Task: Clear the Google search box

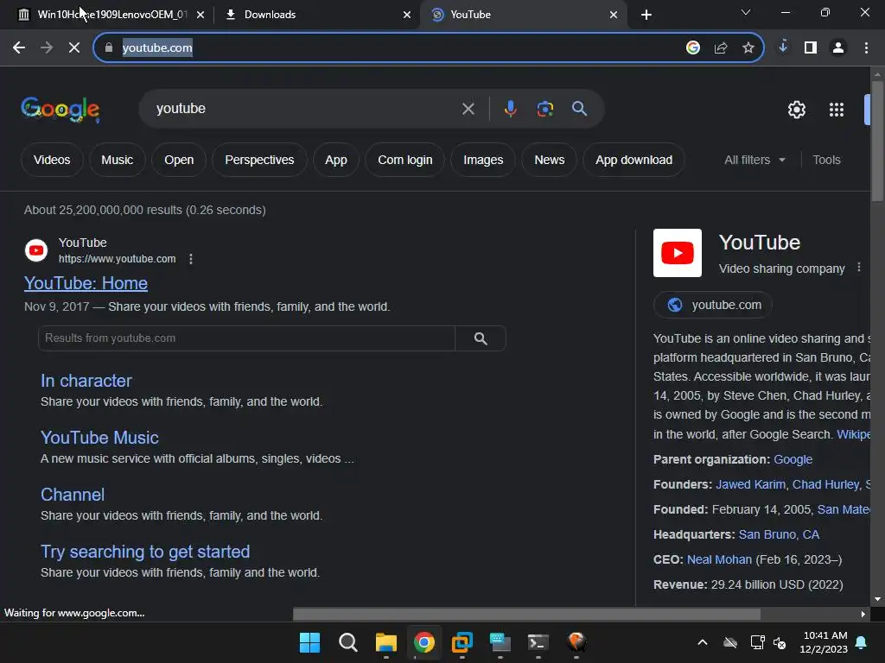Action: [468, 109]
